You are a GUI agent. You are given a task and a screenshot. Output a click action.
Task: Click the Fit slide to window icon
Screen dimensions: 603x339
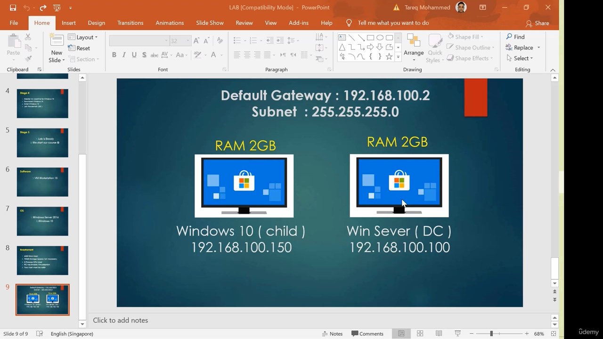point(554,333)
